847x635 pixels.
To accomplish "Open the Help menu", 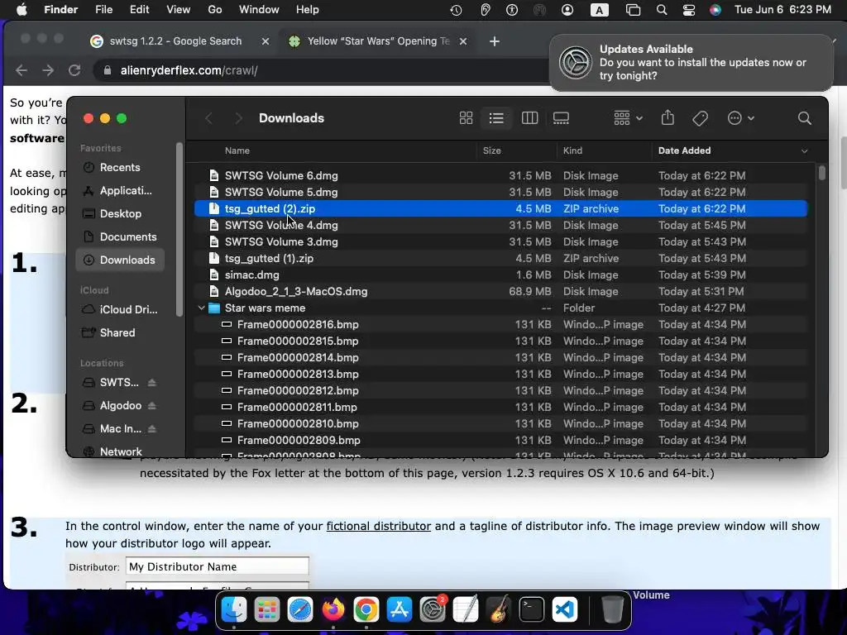I will pyautogui.click(x=308, y=10).
